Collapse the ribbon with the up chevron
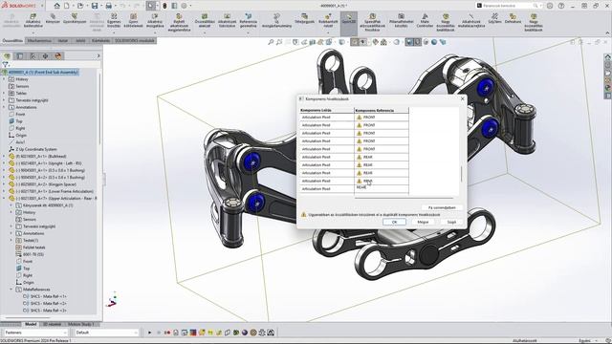The width and height of the screenshot is (612, 344). click(607, 32)
